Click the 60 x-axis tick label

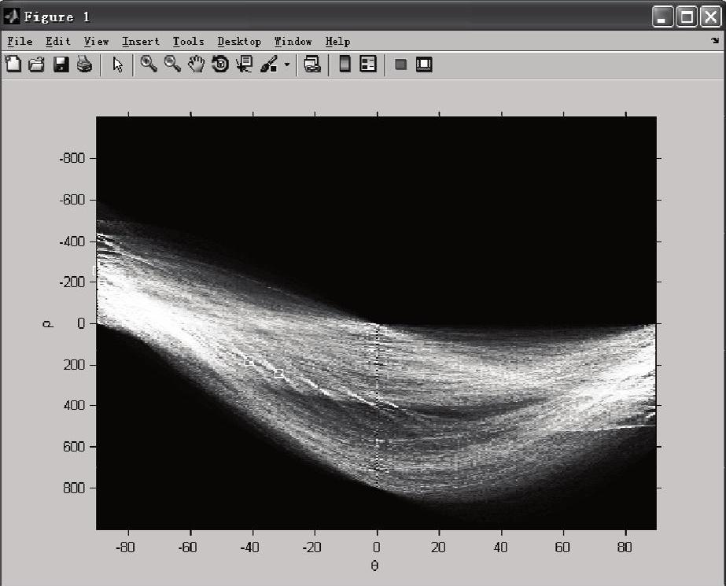coord(562,547)
